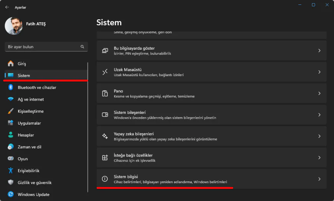Open Uzak Masaüstü settings

pyautogui.click(x=212, y=72)
